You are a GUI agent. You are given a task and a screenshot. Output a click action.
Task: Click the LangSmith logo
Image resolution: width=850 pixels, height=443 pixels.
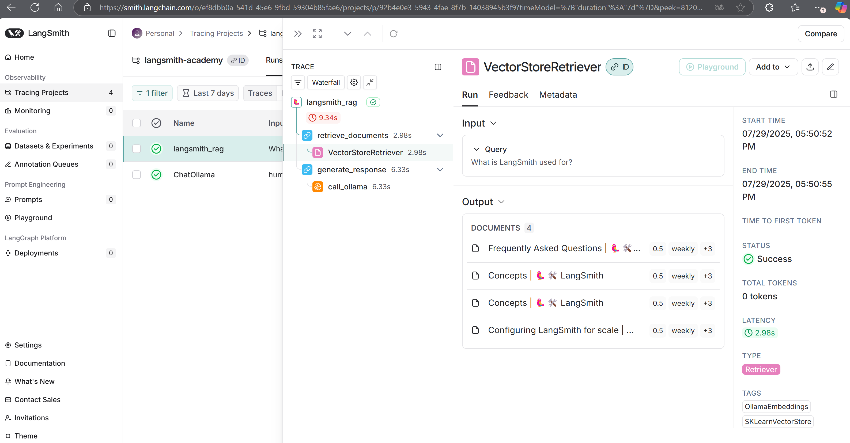(x=37, y=33)
